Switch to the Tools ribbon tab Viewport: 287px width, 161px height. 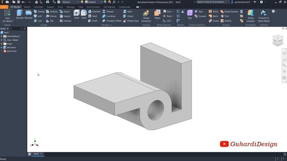60,7
